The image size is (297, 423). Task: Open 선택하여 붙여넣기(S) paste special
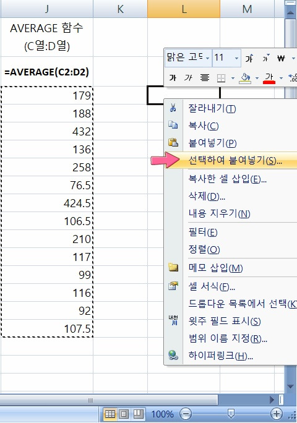[231, 161]
